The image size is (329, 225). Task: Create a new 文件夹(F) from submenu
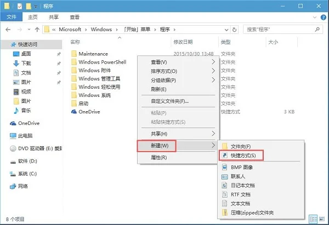261,146
